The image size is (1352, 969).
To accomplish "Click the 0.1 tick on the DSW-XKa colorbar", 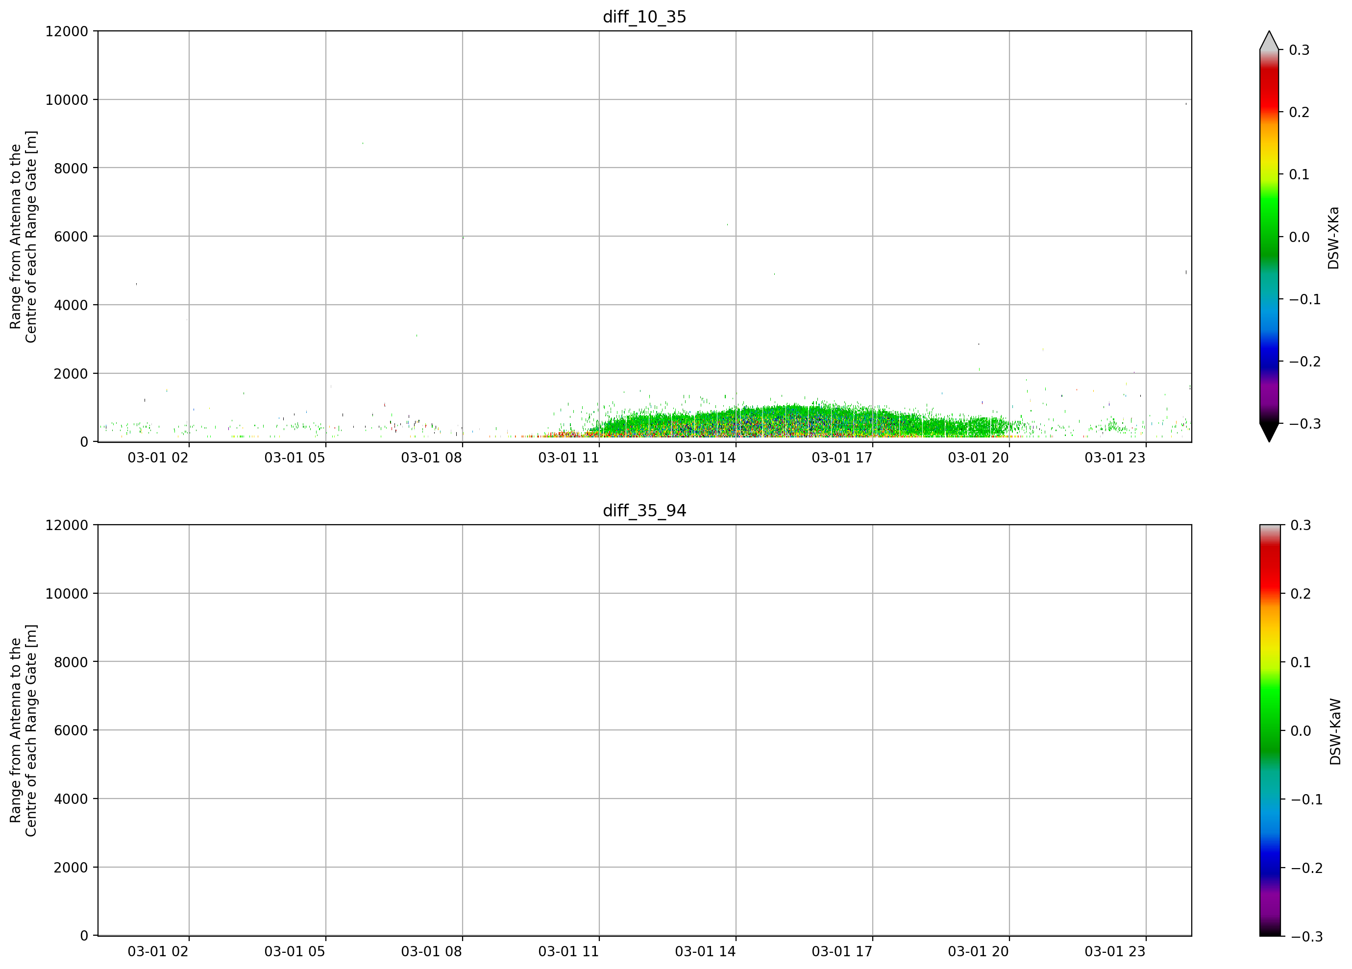I will (1299, 174).
